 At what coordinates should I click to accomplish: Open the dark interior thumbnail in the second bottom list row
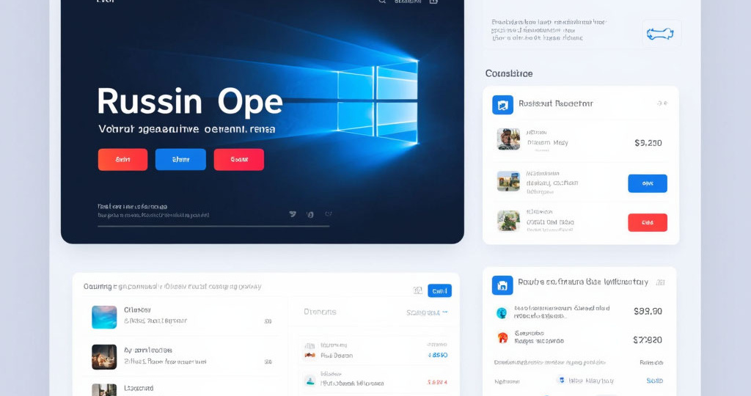104,356
